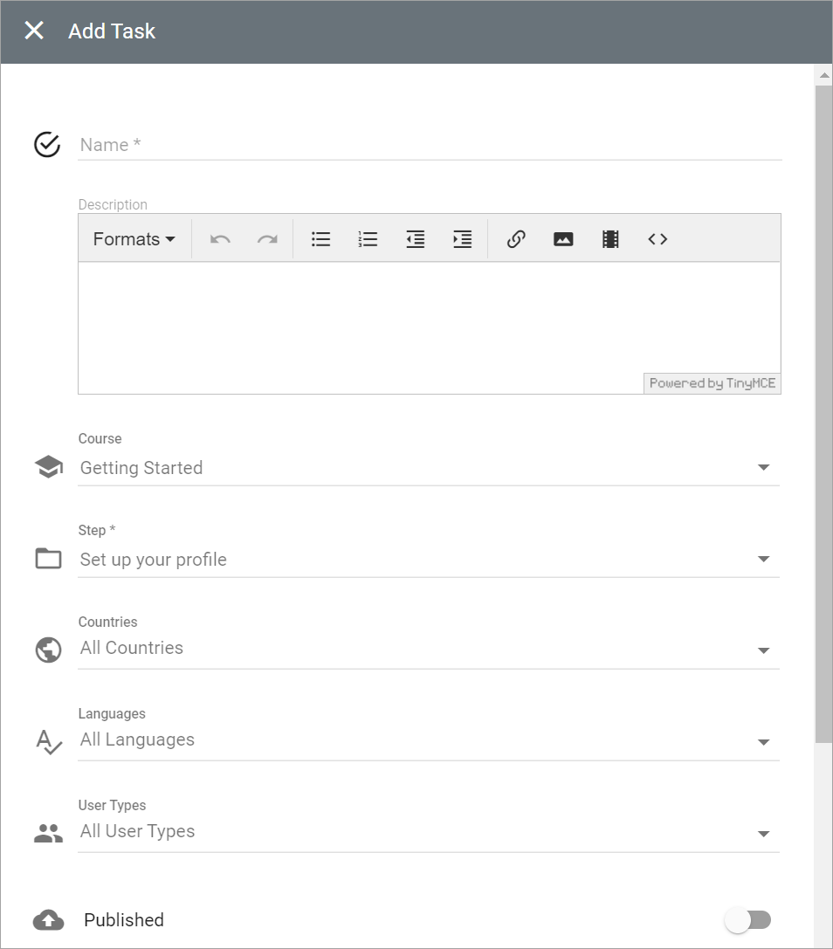Apply a numbered list
The height and width of the screenshot is (949, 833).
[x=368, y=238]
